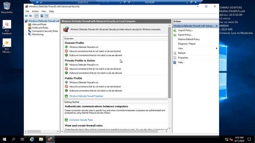Open Connection Security Rules link in Getting Started
The height and width of the screenshot is (143, 255).
(x=81, y=120)
